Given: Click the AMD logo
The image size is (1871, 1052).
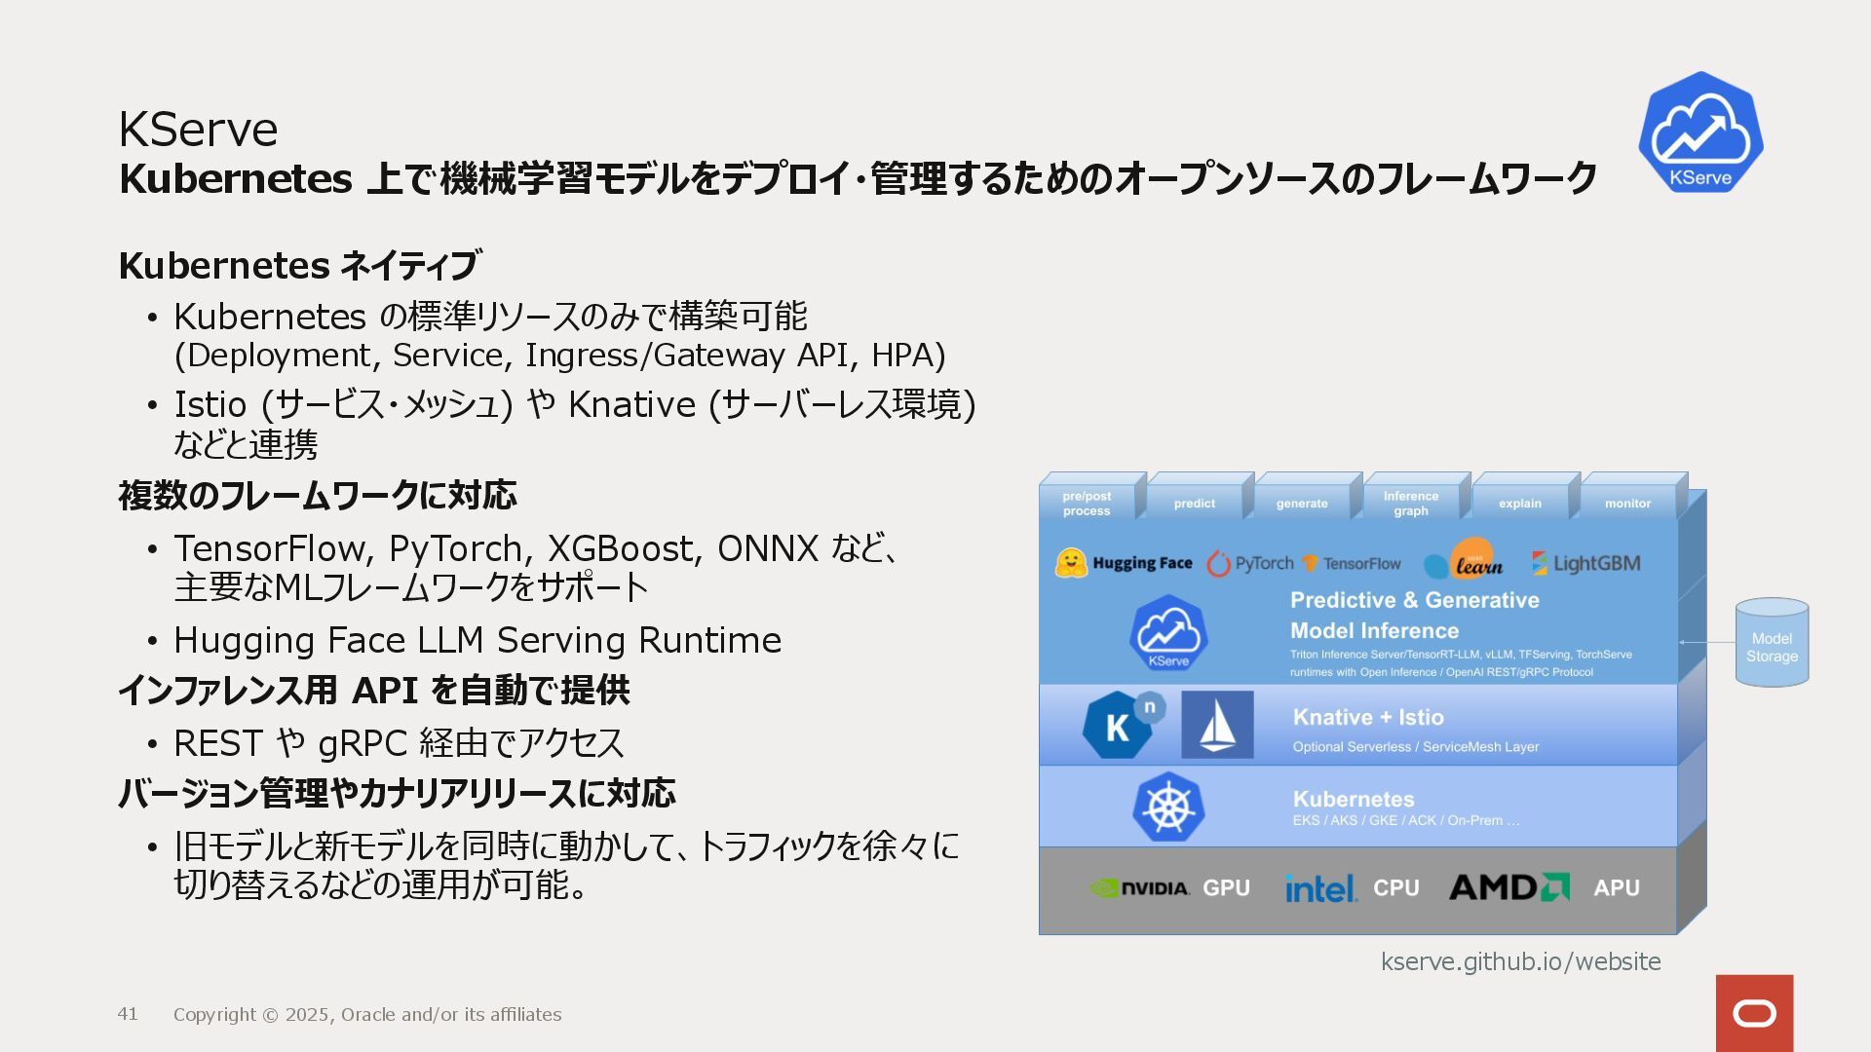Looking at the screenshot, I should [1508, 887].
